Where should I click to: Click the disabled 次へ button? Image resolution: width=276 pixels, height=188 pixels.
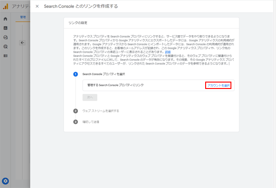[90, 97]
